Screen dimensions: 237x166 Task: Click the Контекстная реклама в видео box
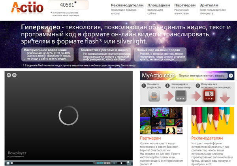[104, 55]
